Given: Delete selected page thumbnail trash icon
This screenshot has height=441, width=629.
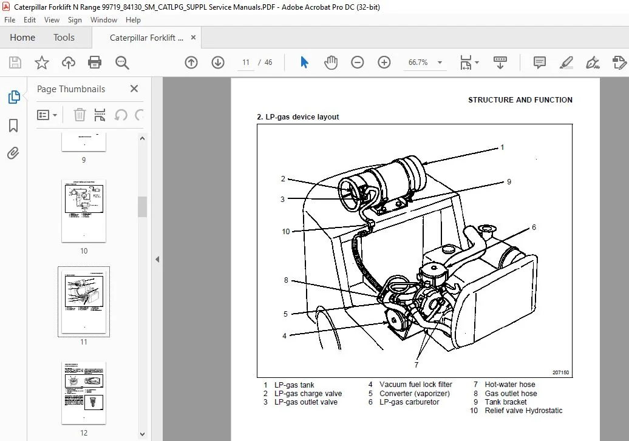Looking at the screenshot, I should tap(80, 115).
